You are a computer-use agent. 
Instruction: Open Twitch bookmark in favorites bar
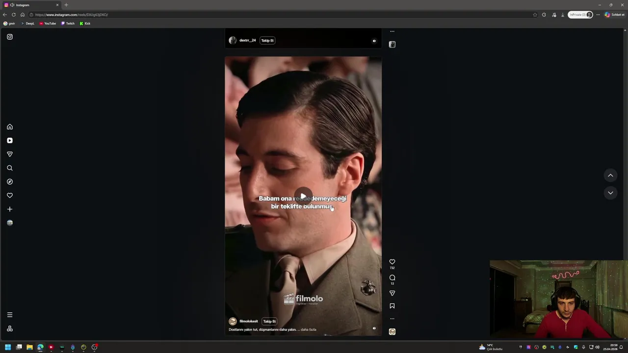pyautogui.click(x=68, y=24)
